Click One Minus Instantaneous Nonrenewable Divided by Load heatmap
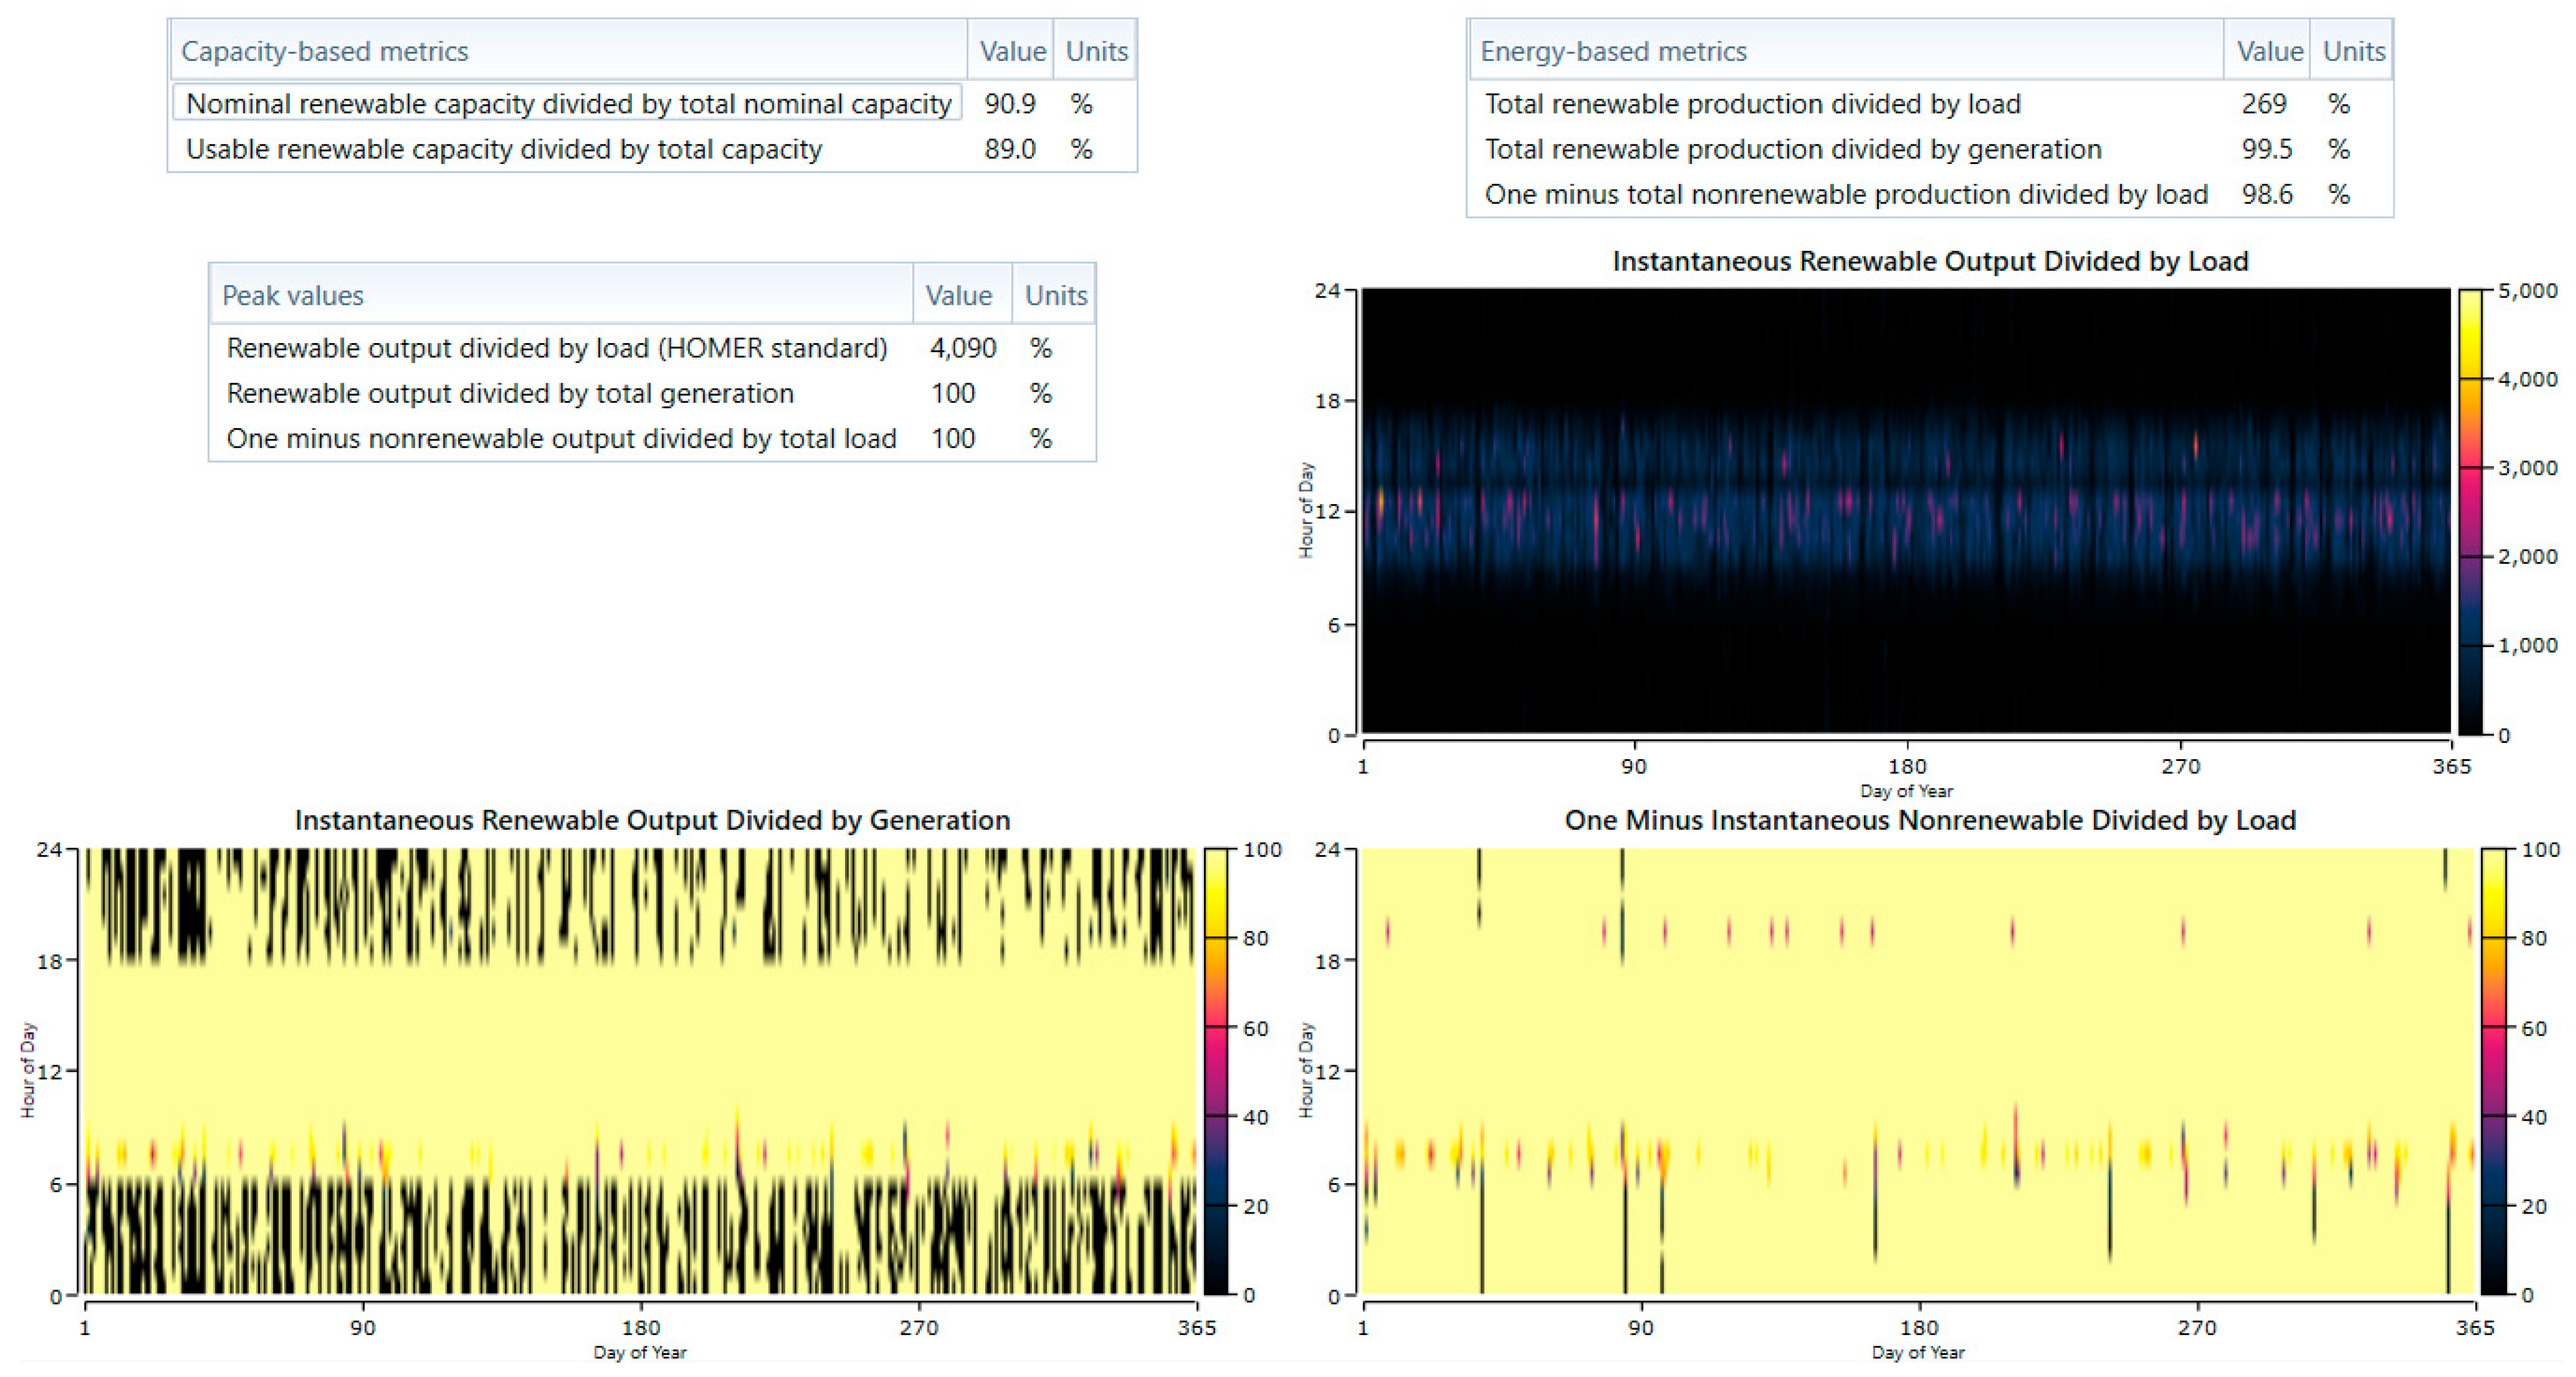 click(x=1918, y=1071)
